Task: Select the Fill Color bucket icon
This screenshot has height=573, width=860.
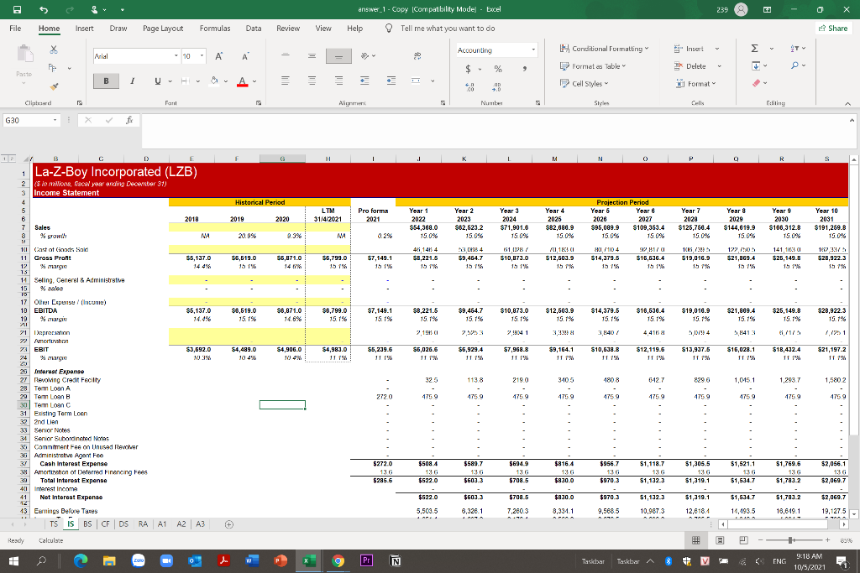Action: (x=214, y=81)
